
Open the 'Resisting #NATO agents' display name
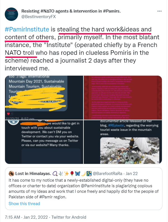pyautogui.click(x=71, y=11)
